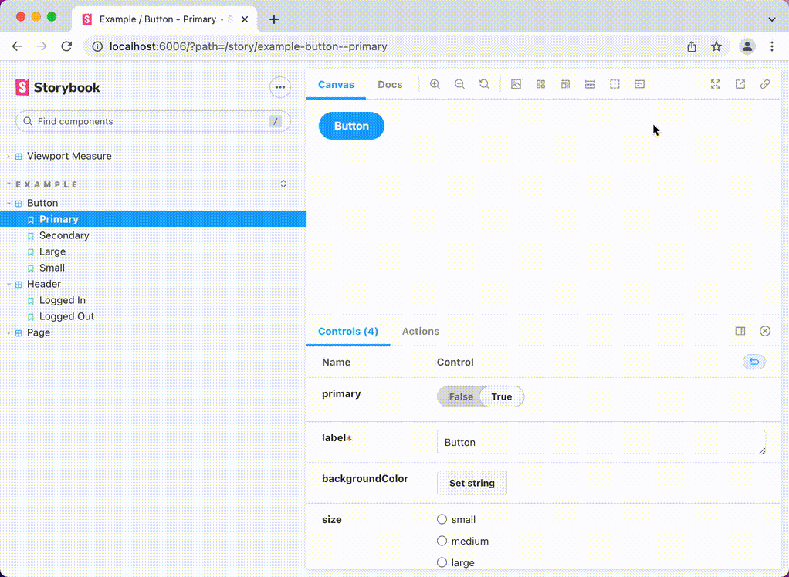Enable the measure tool
The width and height of the screenshot is (789, 577).
coord(590,84)
